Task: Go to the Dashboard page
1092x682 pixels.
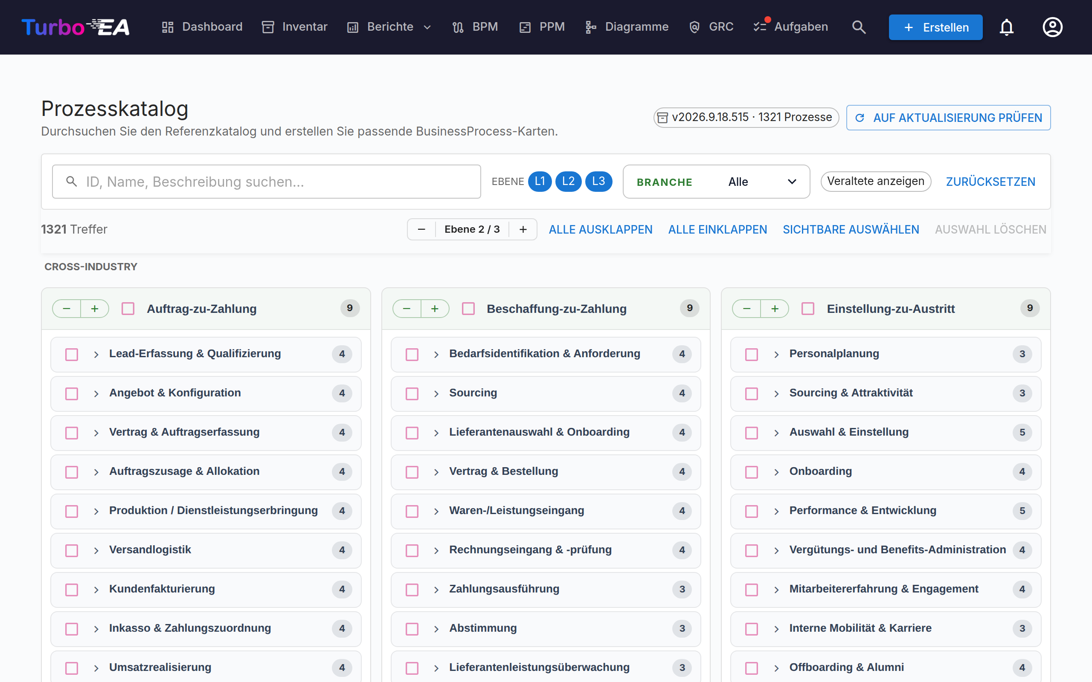Action: [x=202, y=27]
